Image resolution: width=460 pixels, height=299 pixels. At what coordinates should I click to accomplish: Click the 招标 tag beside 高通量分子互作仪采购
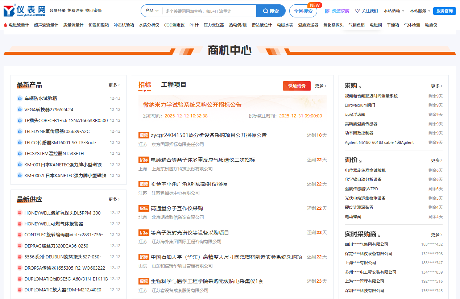pos(144,208)
